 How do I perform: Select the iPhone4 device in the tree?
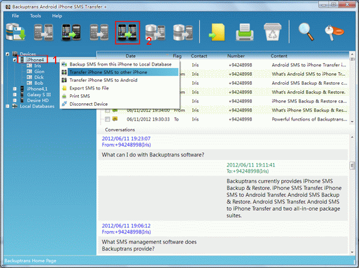(x=35, y=60)
